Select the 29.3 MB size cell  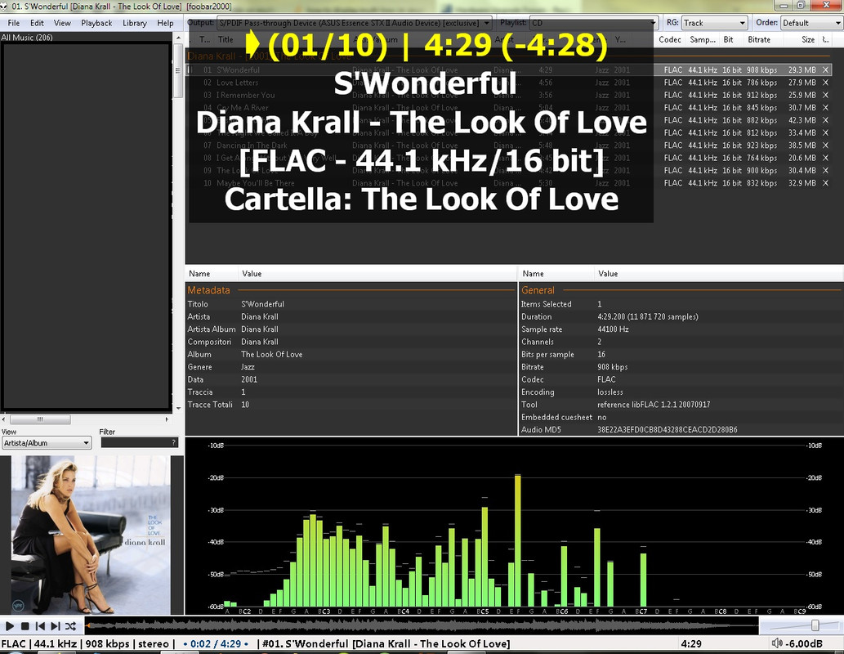(x=802, y=70)
